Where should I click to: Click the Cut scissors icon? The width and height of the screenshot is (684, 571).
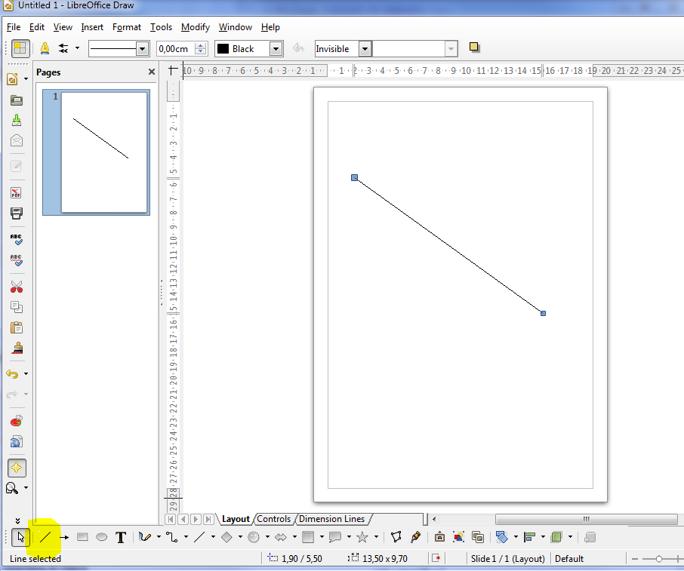tap(16, 287)
